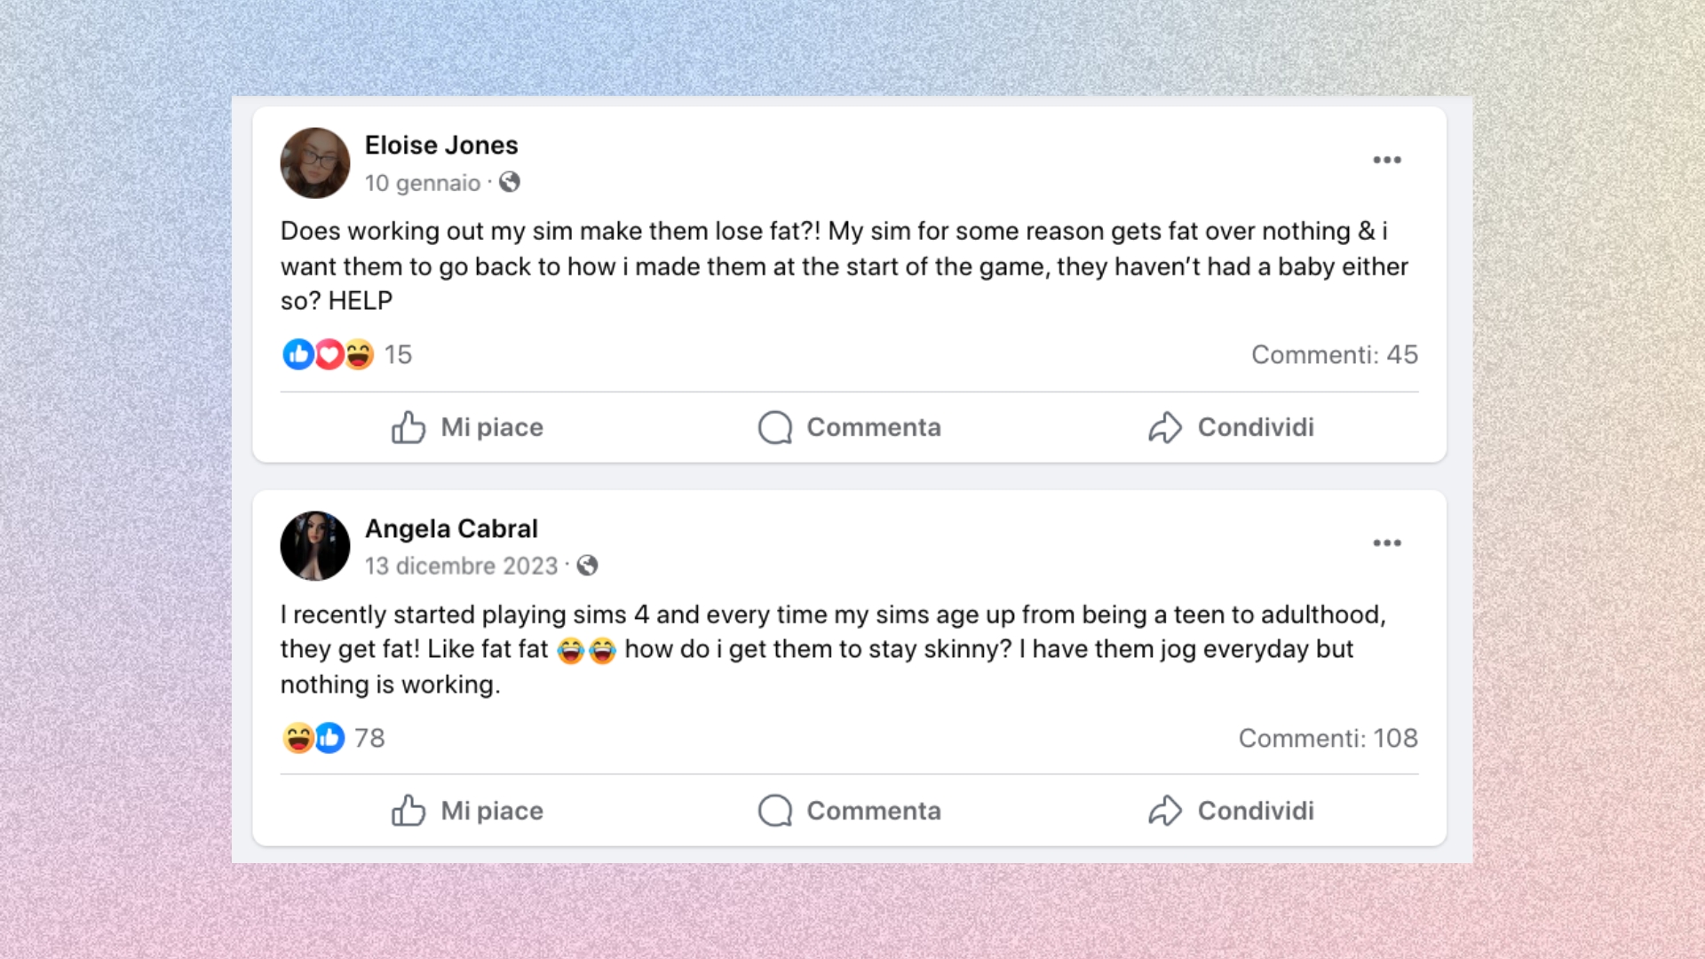The image size is (1705, 959).
Task: View the 108 comments on Angela's post
Action: pyautogui.click(x=1328, y=738)
